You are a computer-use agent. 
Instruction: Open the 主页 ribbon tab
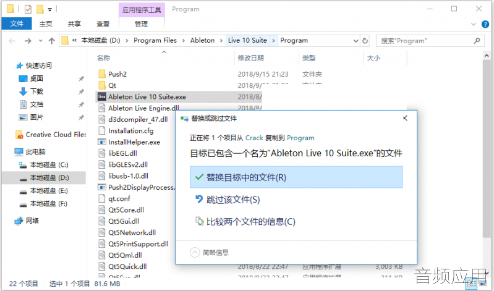click(x=46, y=24)
